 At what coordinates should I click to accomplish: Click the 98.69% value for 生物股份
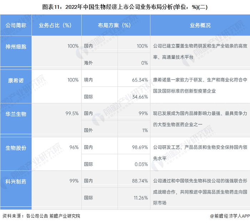(140, 147)
